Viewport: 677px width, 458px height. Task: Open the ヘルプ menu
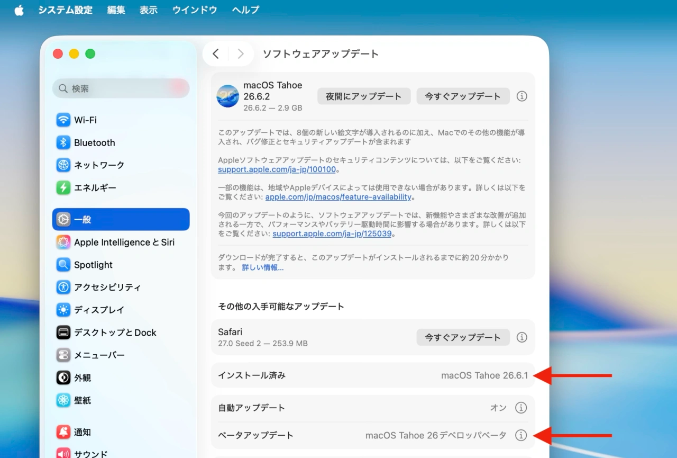[245, 10]
